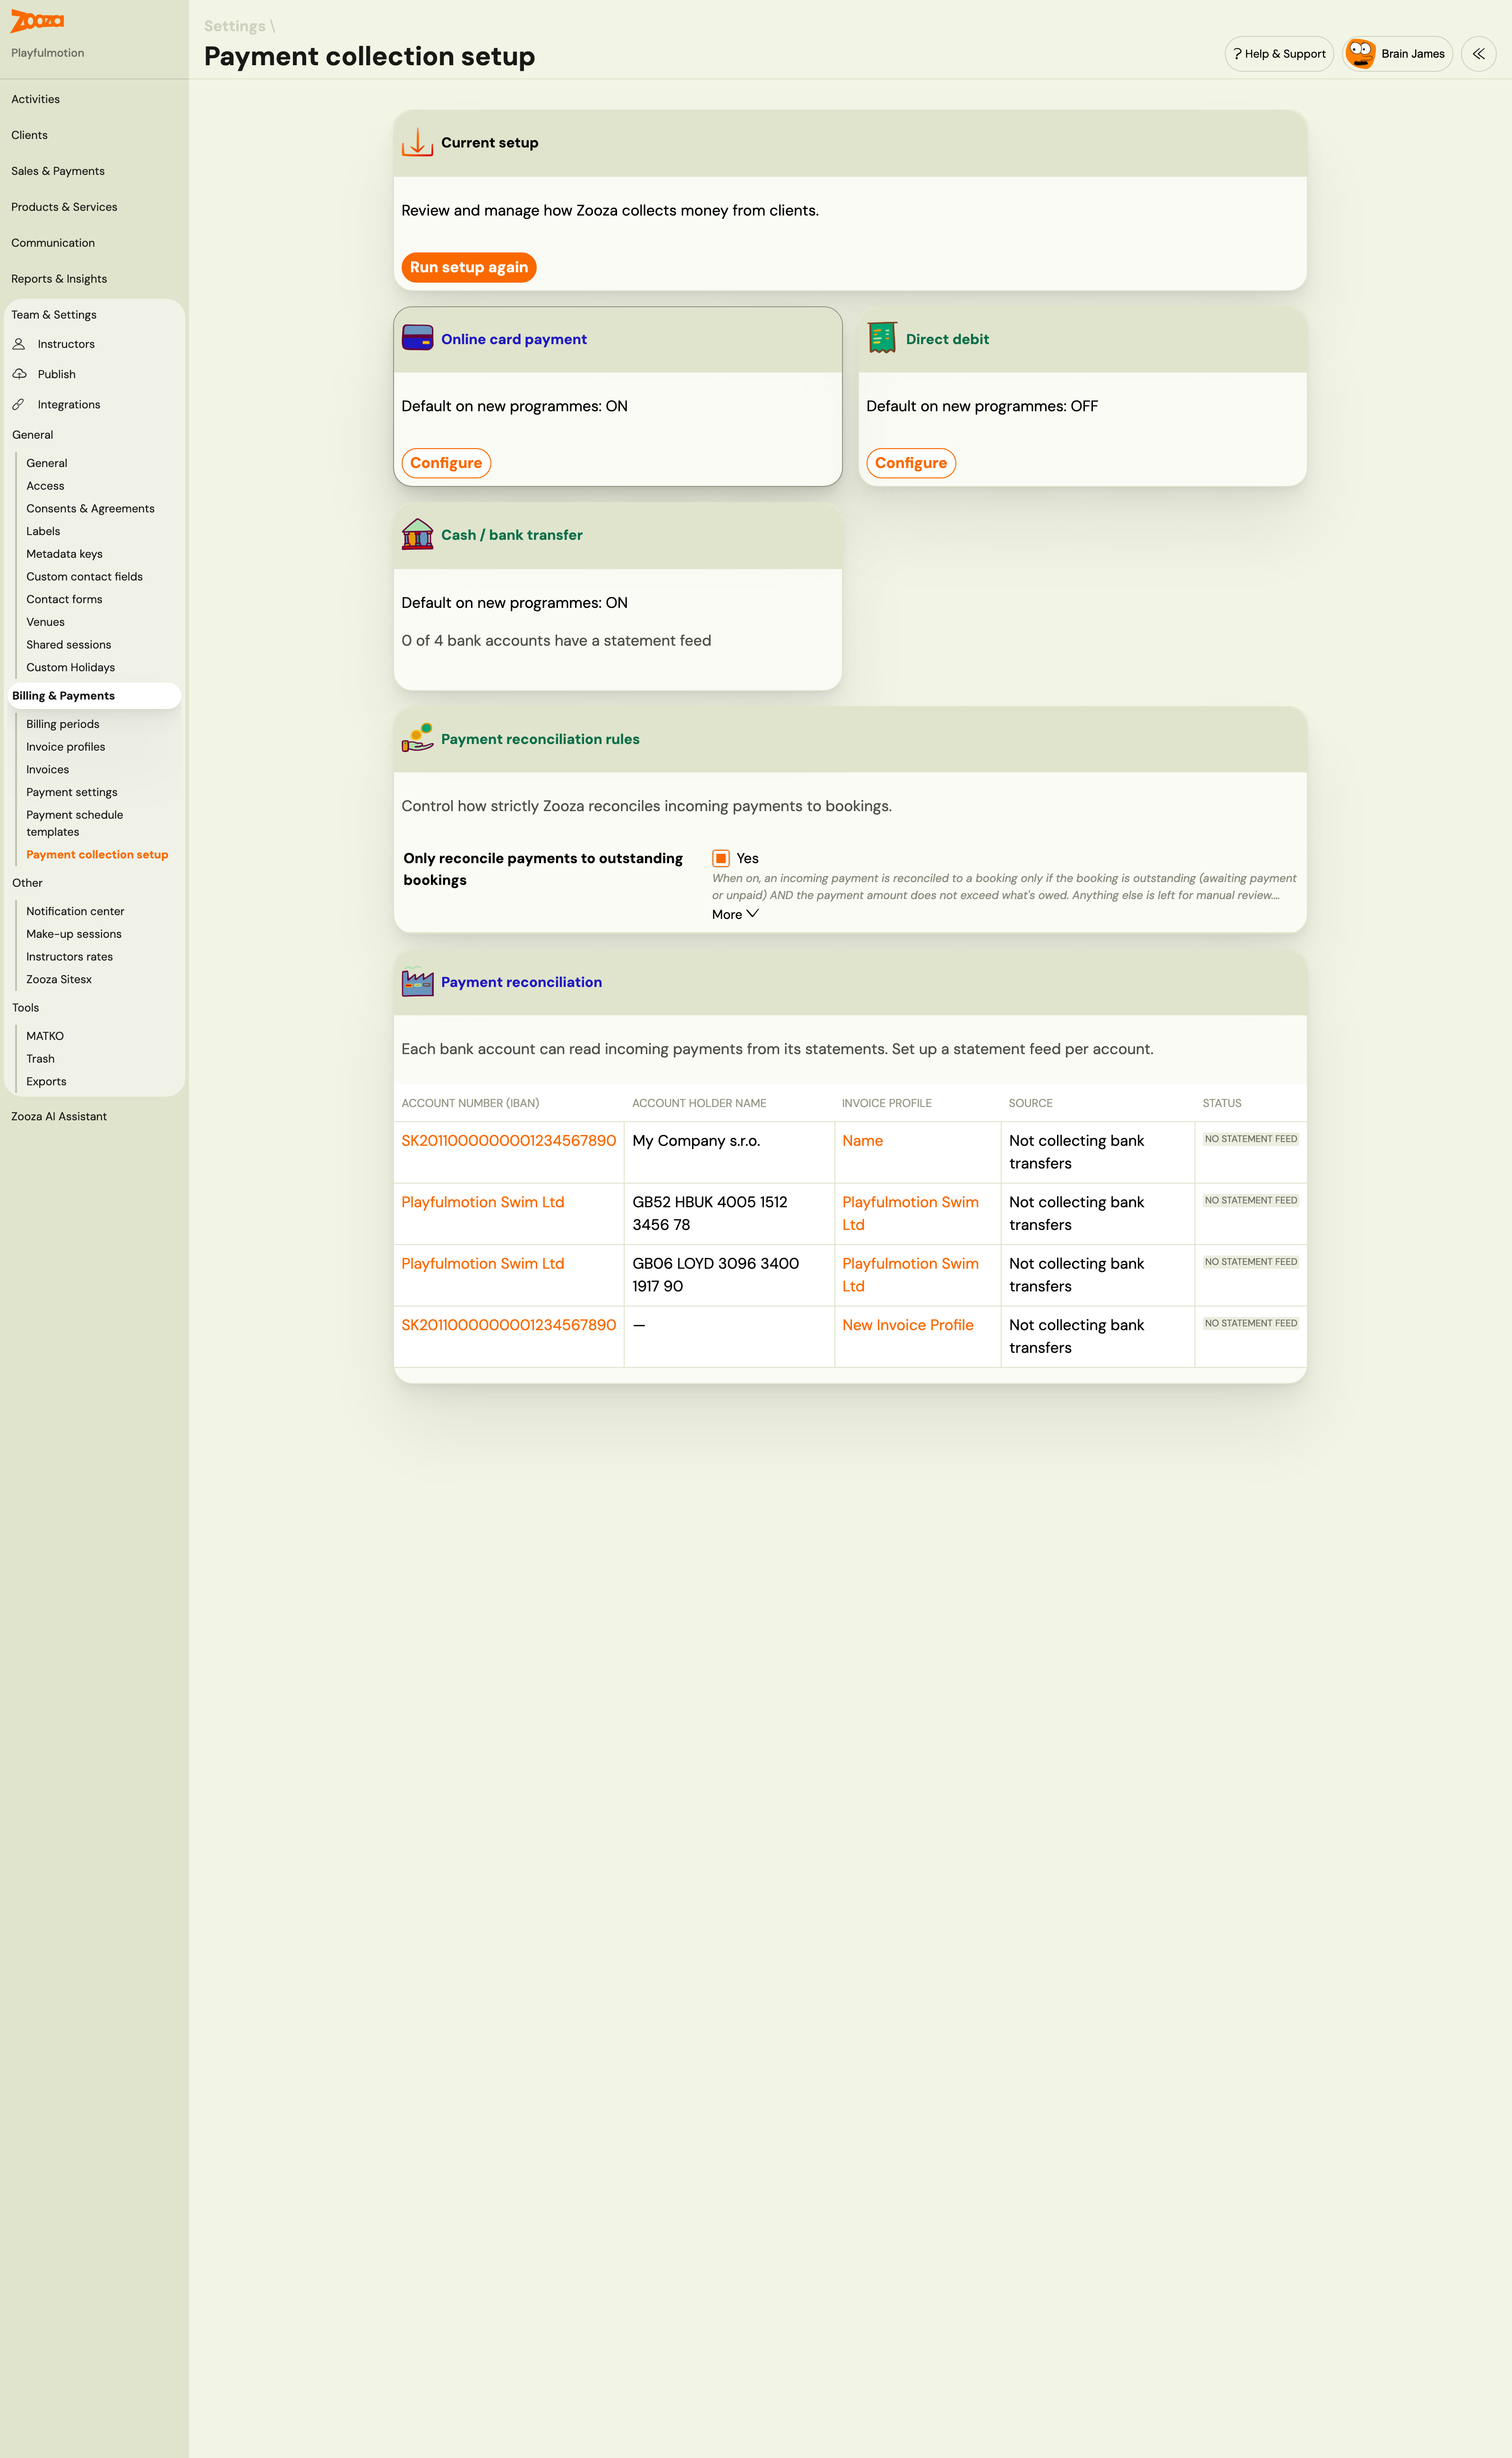1512x2458 pixels.
Task: Open Exports in sidebar
Action: pyautogui.click(x=46, y=1082)
